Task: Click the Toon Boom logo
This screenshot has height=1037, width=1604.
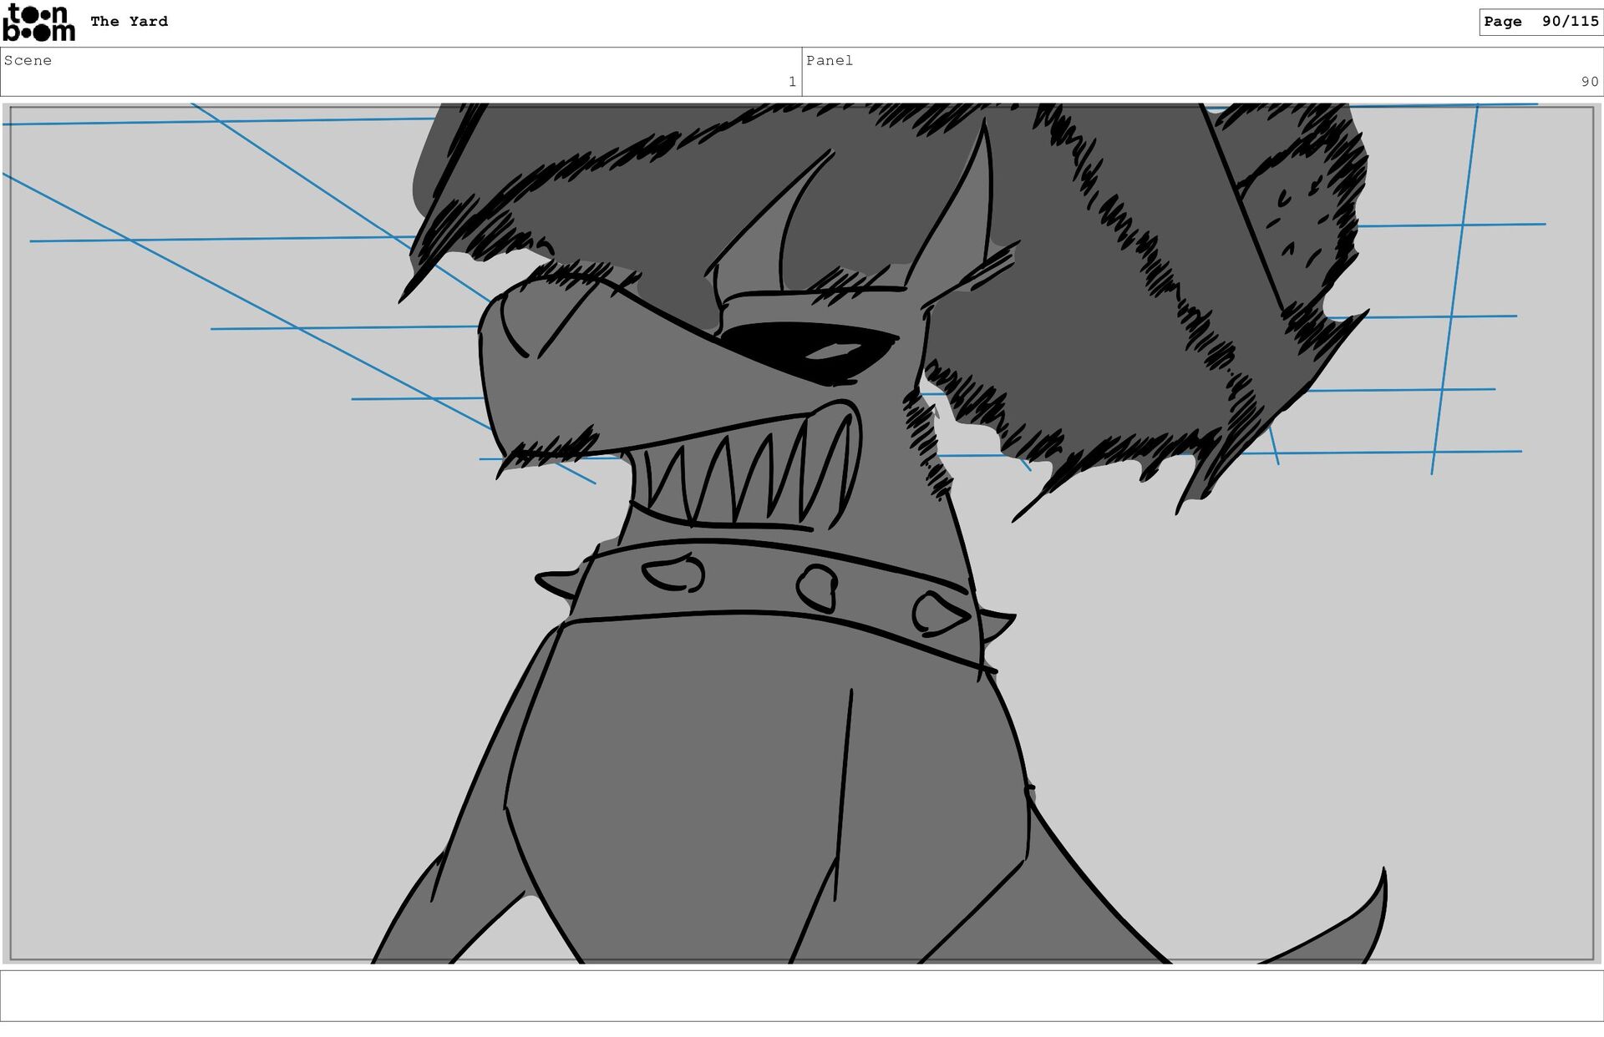Action: pyautogui.click(x=38, y=23)
